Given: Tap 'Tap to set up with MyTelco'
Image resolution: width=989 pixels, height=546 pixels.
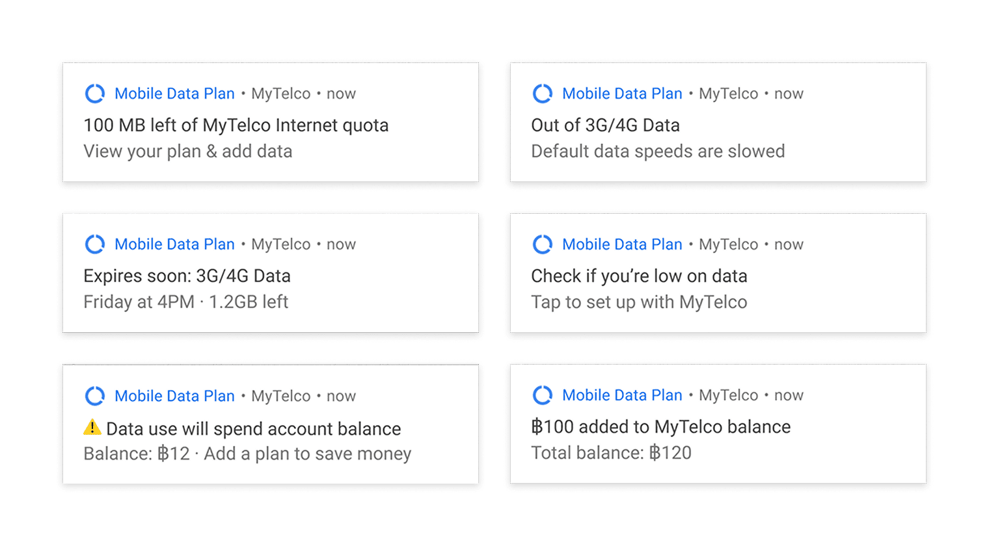Looking at the screenshot, I should [639, 302].
